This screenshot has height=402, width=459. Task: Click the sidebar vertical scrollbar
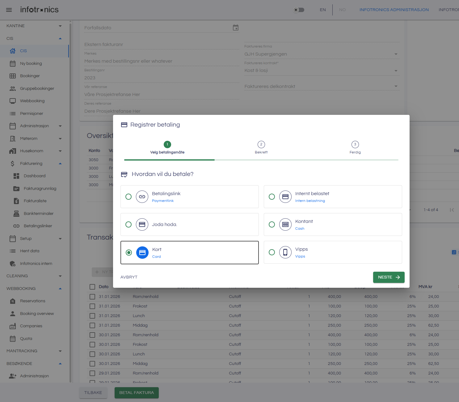coord(70,185)
